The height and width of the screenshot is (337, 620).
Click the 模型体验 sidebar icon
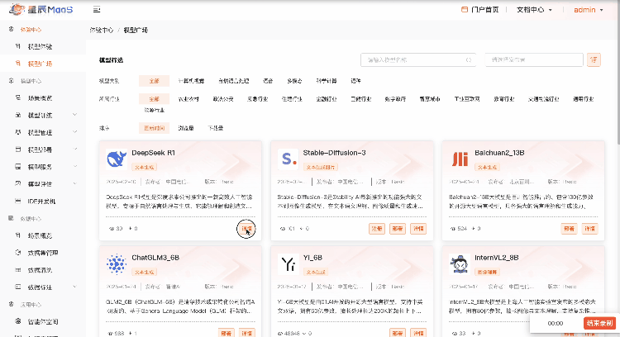(18, 46)
